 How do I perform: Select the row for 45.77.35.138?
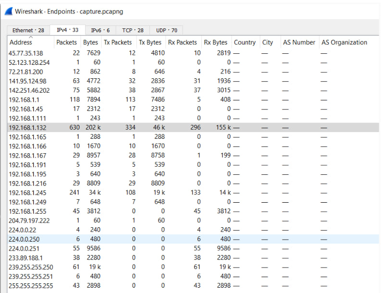[x=193, y=53]
